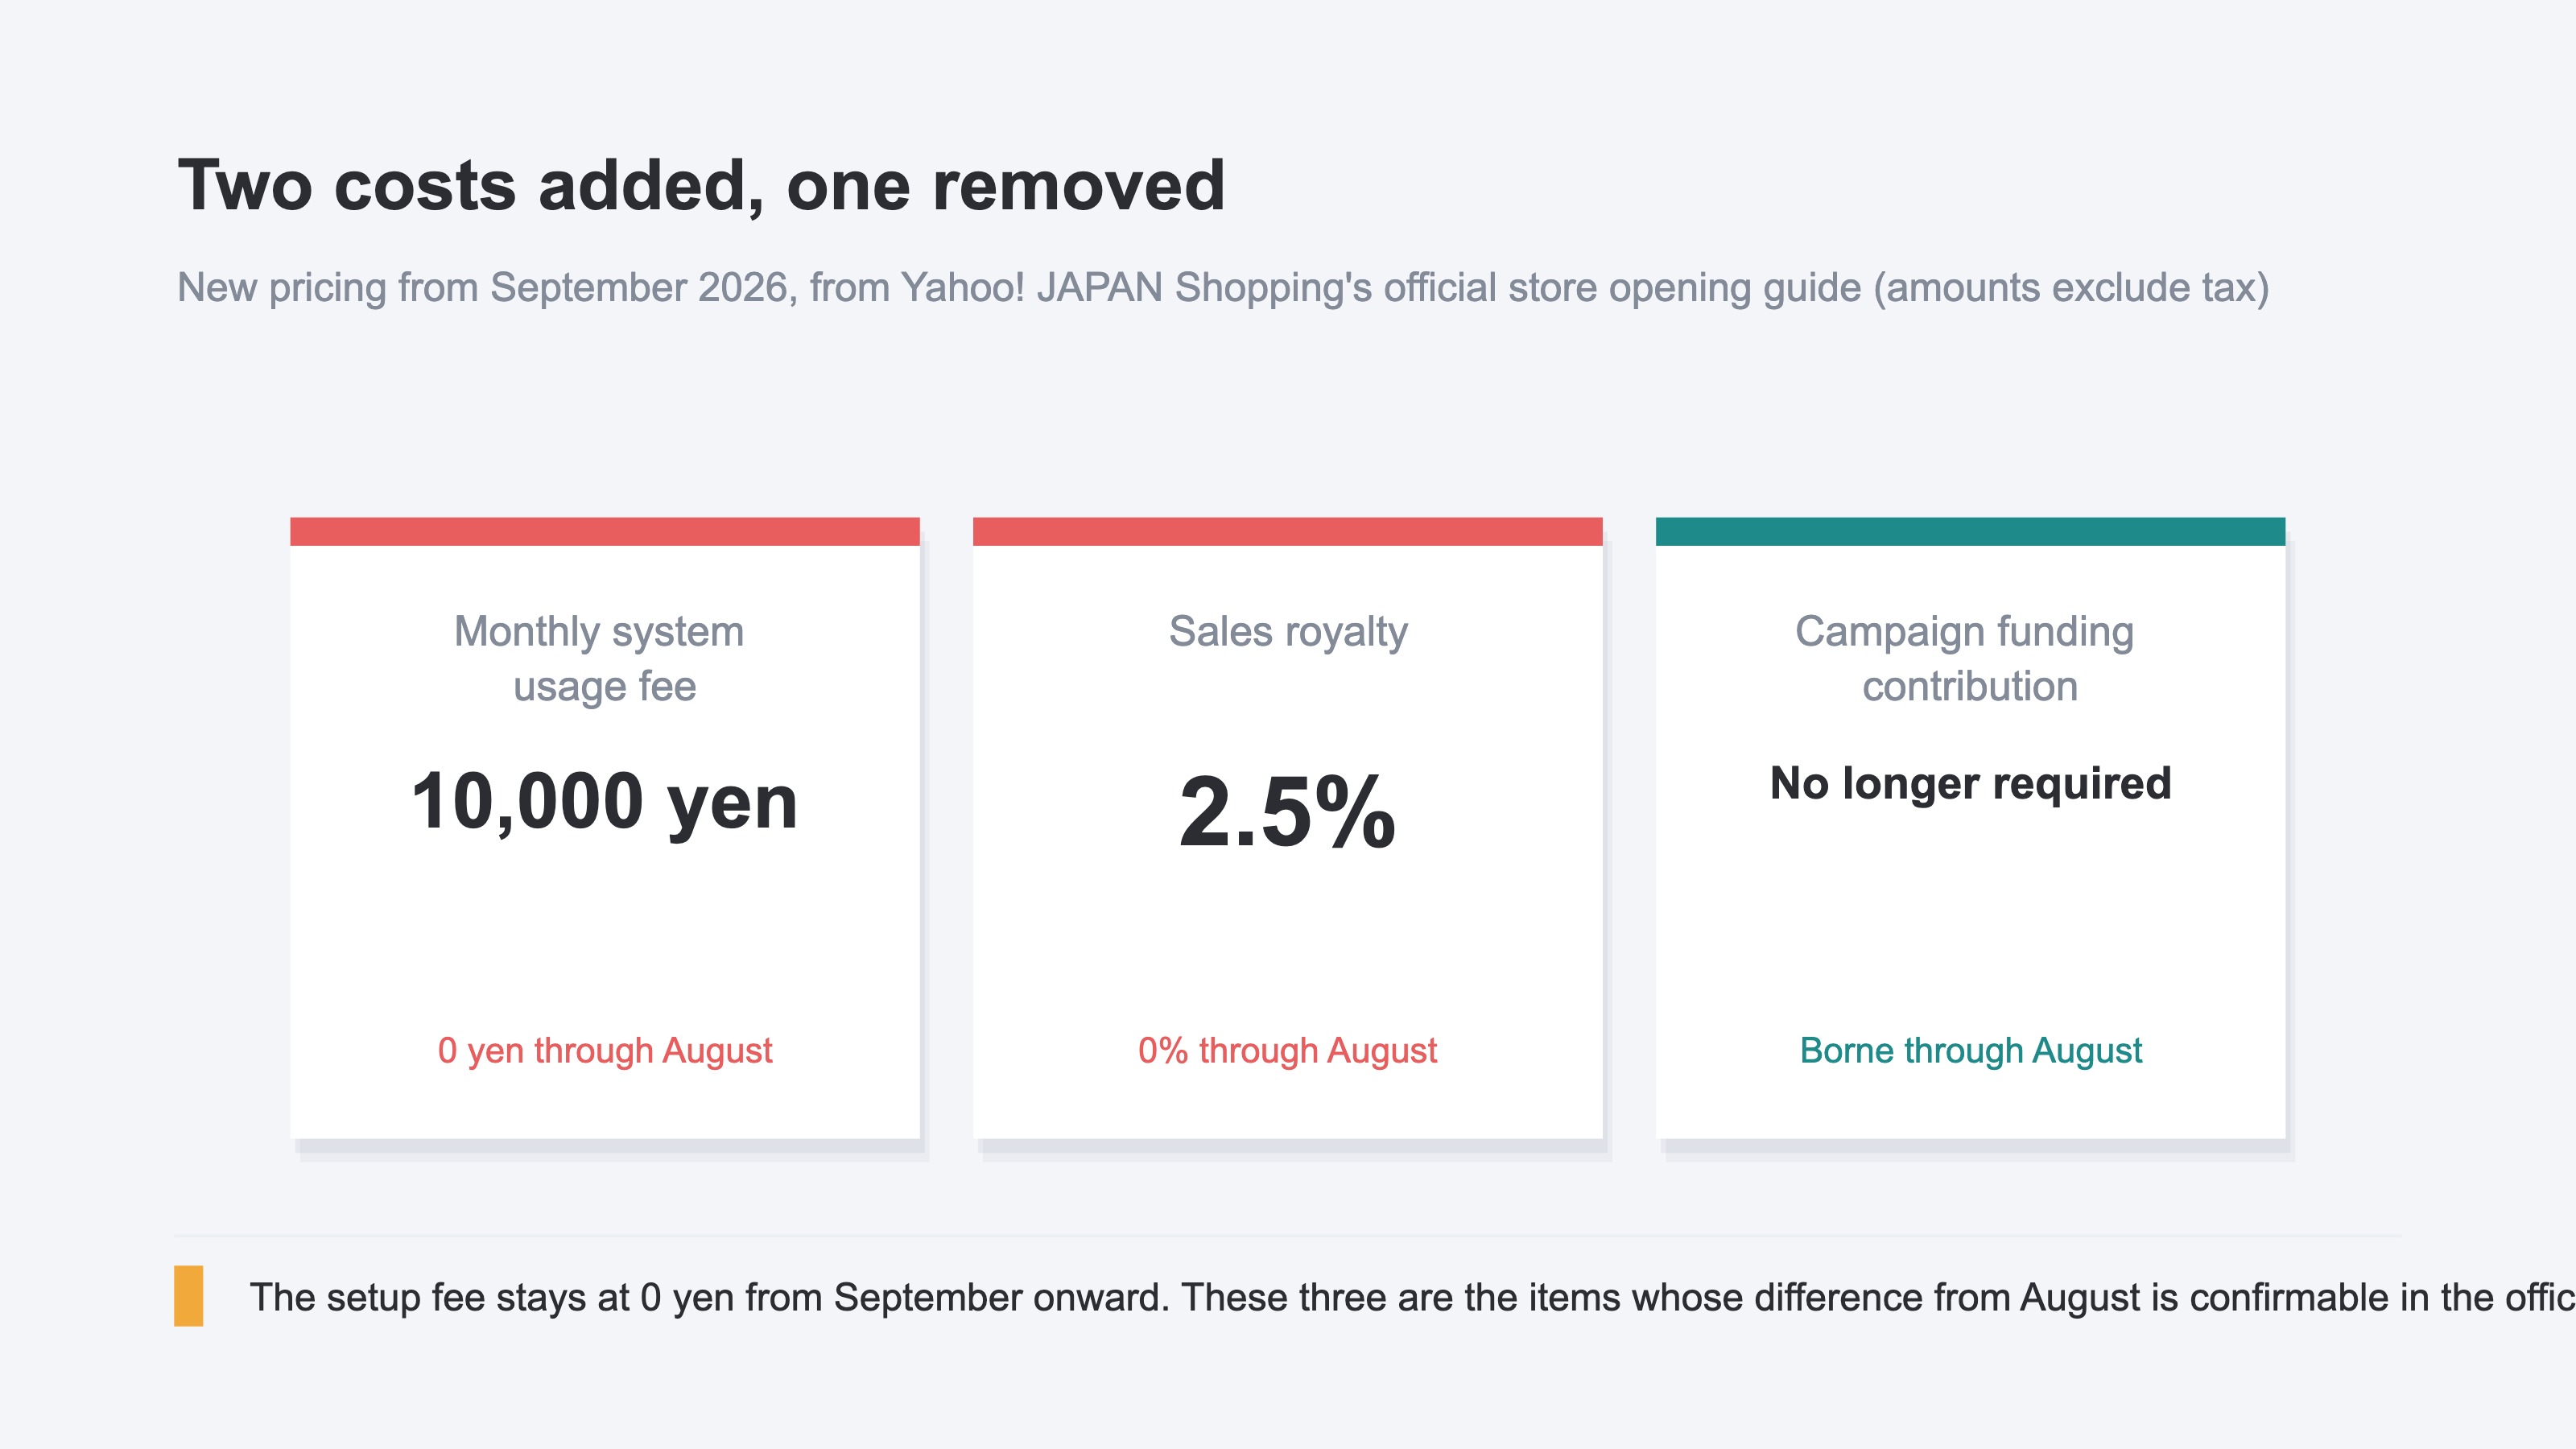The height and width of the screenshot is (1449, 2576).
Task: Click the slide title 'Two costs added, one removed'
Action: coord(701,186)
